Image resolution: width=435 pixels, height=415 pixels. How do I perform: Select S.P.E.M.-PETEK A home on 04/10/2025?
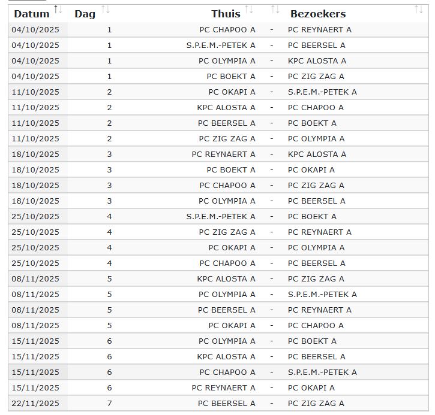coord(221,45)
